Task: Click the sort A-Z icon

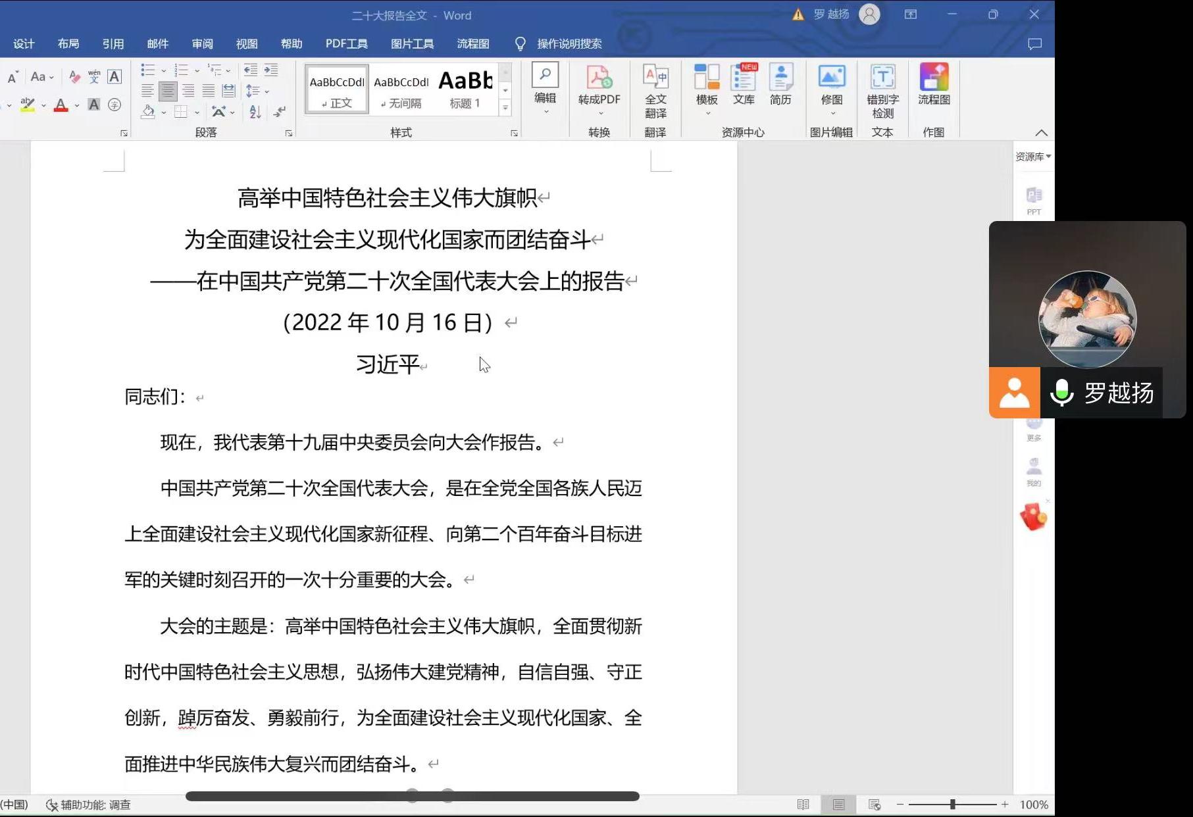Action: 255,112
